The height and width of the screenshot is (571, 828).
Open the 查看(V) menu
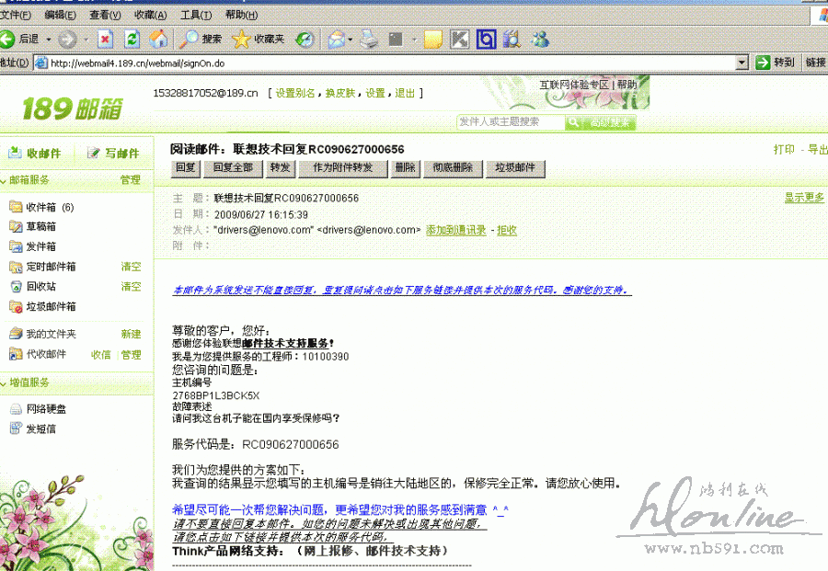tap(105, 16)
